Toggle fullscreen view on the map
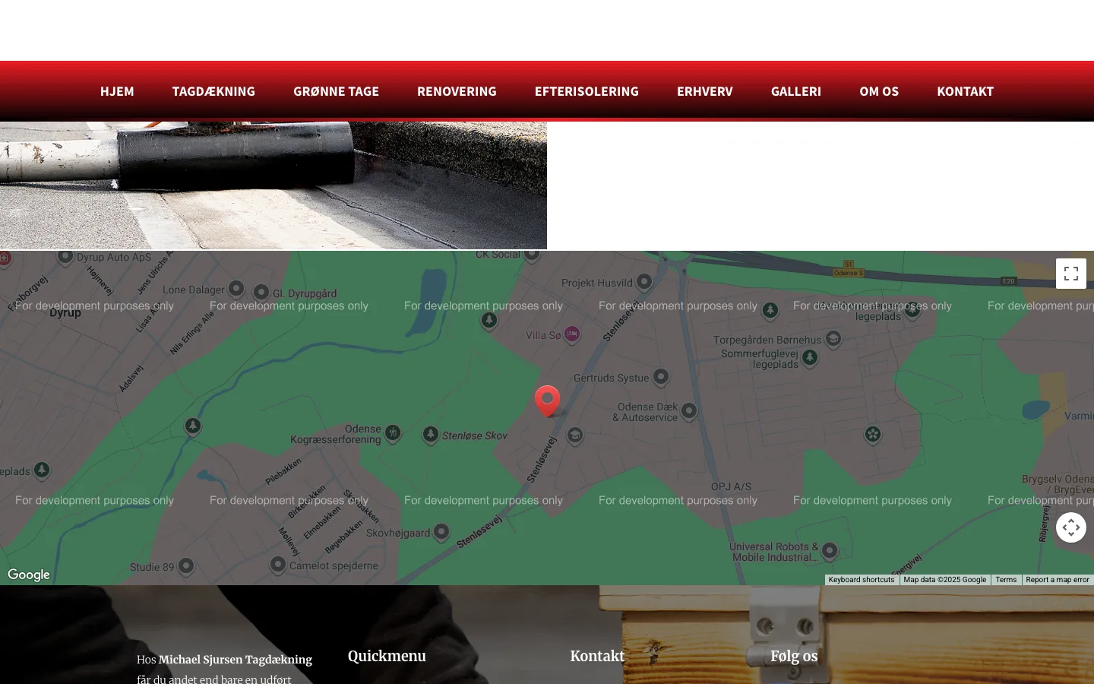1094x684 pixels. point(1070,274)
